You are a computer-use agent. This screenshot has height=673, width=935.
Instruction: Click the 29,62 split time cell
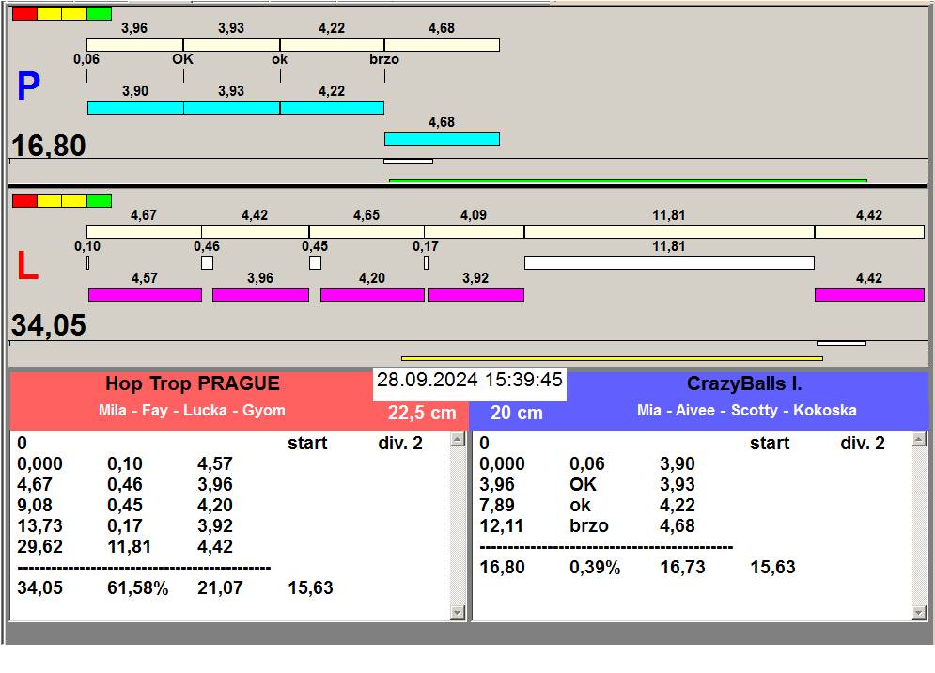tap(40, 546)
